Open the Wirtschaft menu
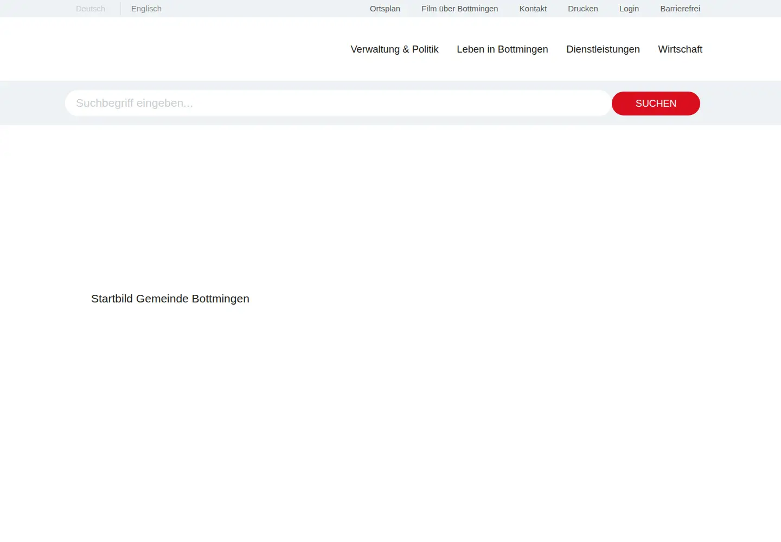The image size is (781, 542). pos(680,49)
